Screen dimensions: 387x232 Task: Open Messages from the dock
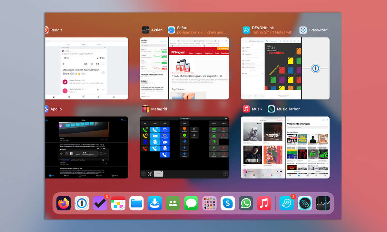(x=191, y=203)
